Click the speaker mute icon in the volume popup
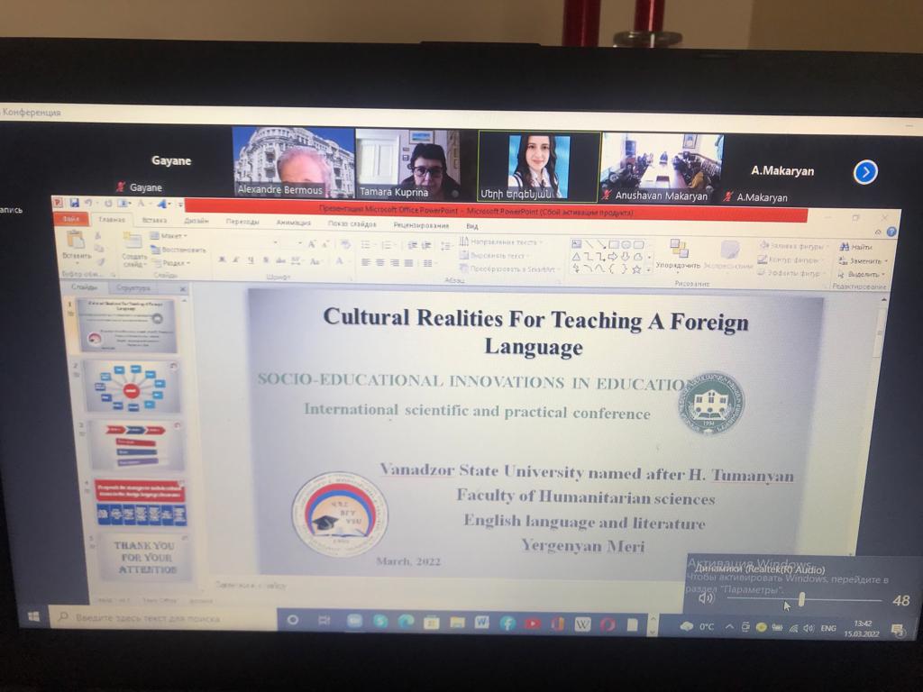 (x=705, y=598)
